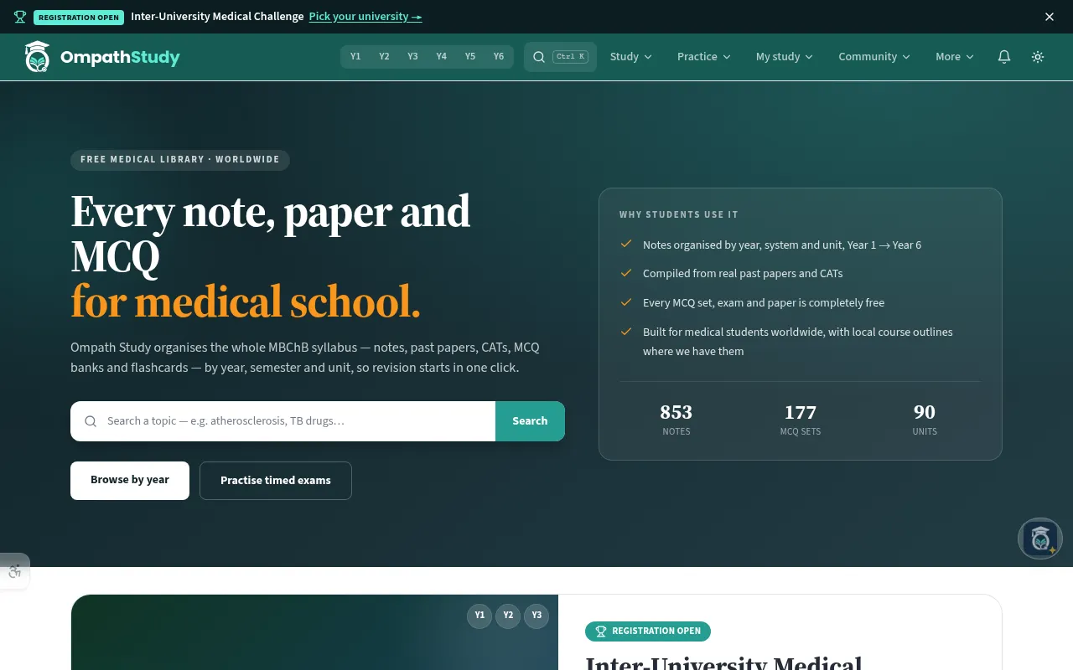1073x670 pixels.
Task: Click the OmpathStudy brand name text
Action: click(120, 58)
